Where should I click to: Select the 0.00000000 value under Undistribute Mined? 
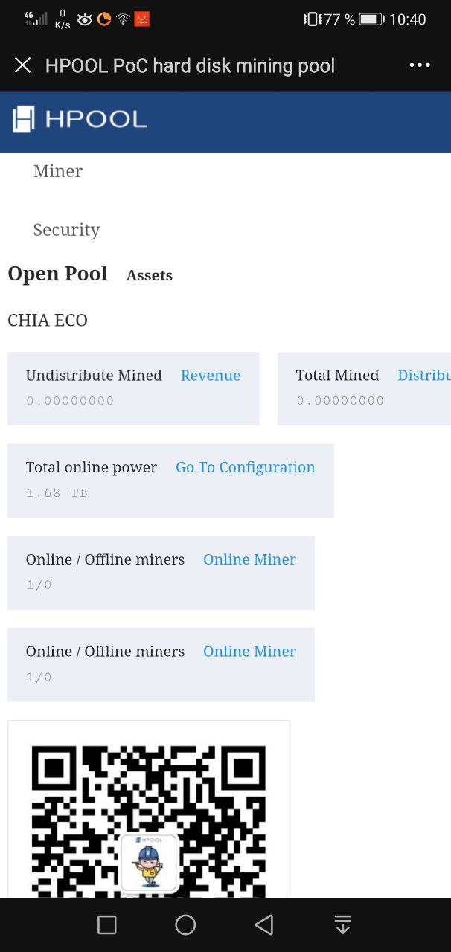pos(70,401)
